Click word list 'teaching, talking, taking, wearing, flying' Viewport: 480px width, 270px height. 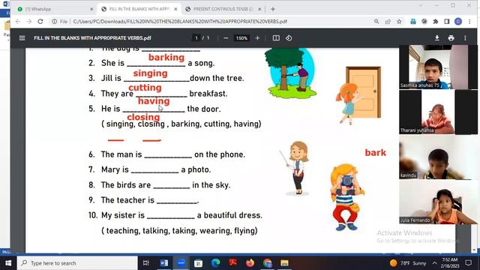tap(179, 230)
